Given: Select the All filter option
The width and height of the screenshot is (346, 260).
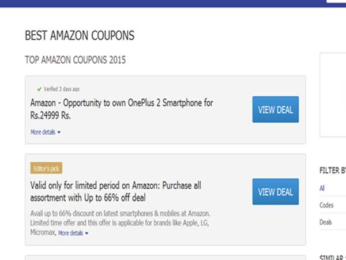Looking at the screenshot, I should click(322, 188).
